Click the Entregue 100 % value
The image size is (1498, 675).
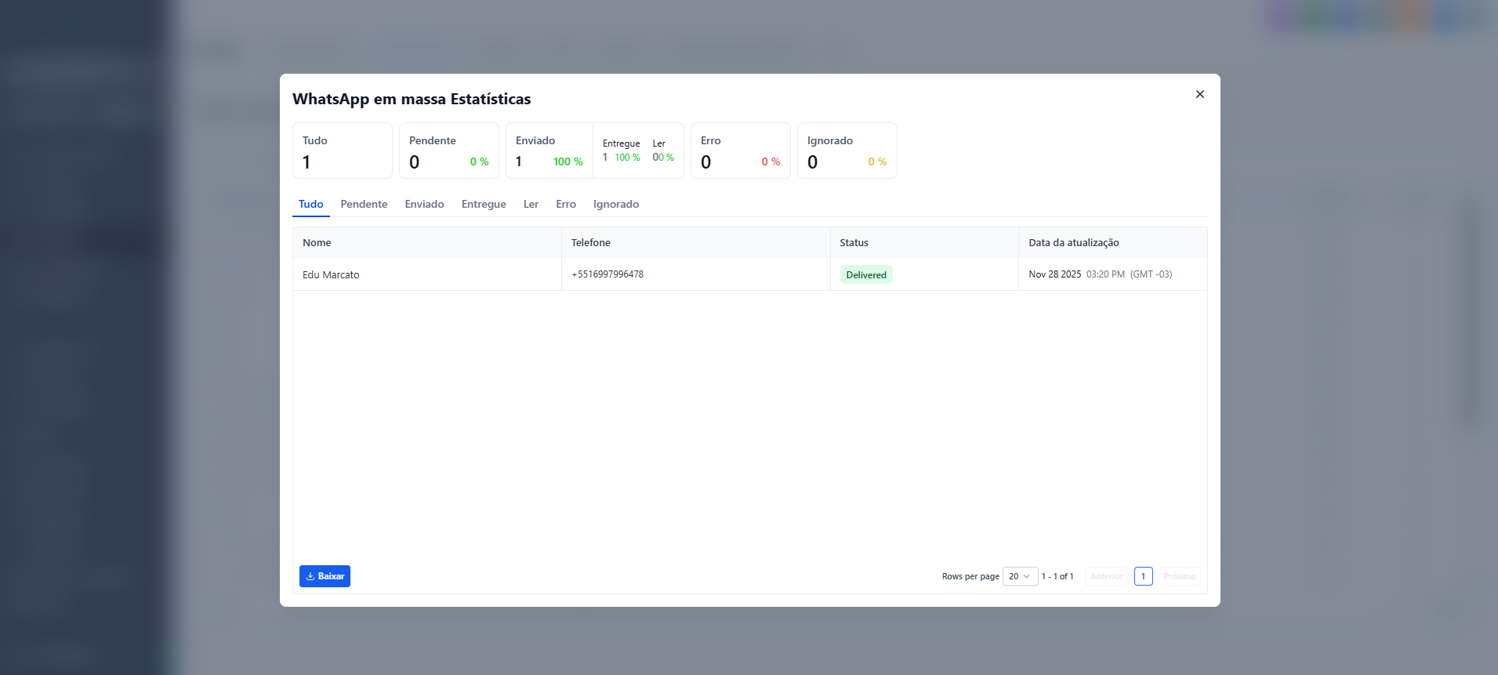[627, 158]
